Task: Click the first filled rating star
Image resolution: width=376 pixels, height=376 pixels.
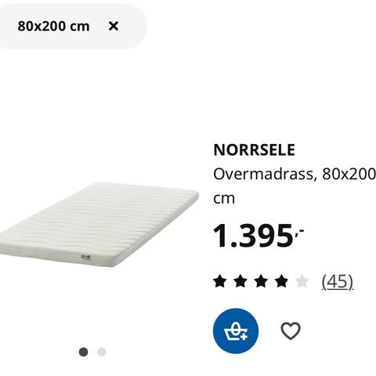Action: pyautogui.click(x=220, y=281)
